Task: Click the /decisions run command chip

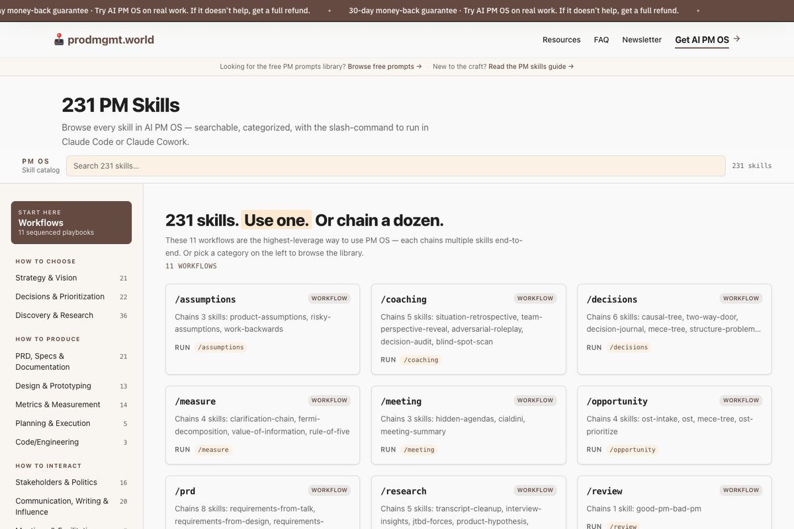Action: click(x=629, y=347)
